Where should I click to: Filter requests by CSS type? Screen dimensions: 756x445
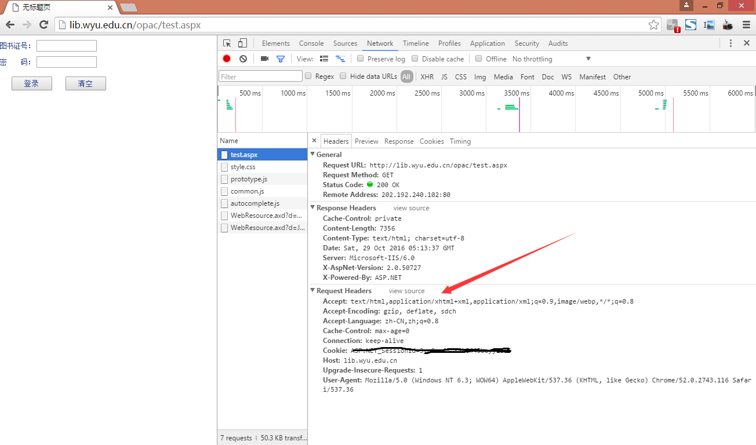[460, 76]
